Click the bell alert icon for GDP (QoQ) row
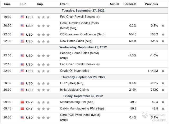Viewport: 169px width, 124px height. tap(163, 83)
